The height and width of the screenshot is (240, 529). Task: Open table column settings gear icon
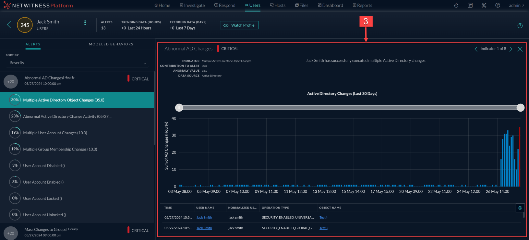point(520,208)
